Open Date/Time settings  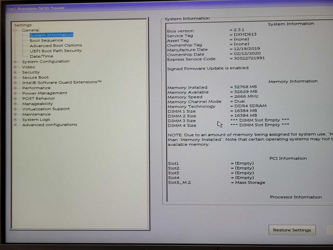coord(41,56)
